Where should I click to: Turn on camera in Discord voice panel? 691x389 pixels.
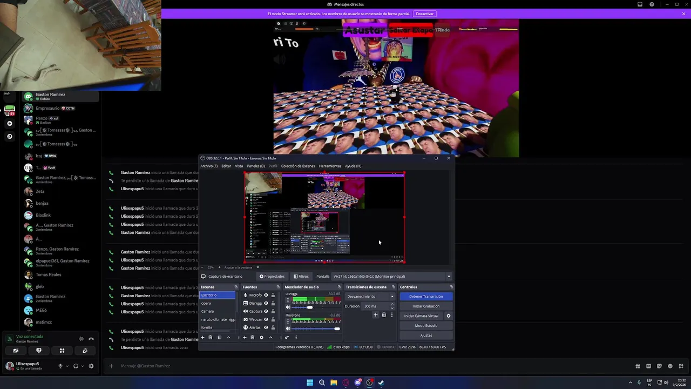(16, 351)
